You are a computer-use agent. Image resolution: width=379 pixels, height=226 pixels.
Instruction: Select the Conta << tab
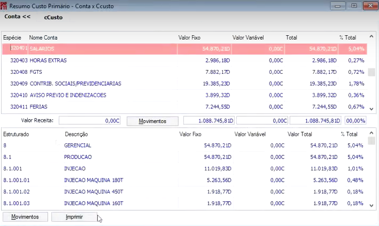(x=18, y=17)
